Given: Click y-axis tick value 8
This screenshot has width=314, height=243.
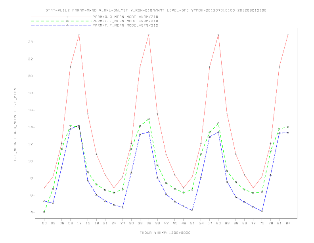Looking at the screenshot, I should (32, 178).
